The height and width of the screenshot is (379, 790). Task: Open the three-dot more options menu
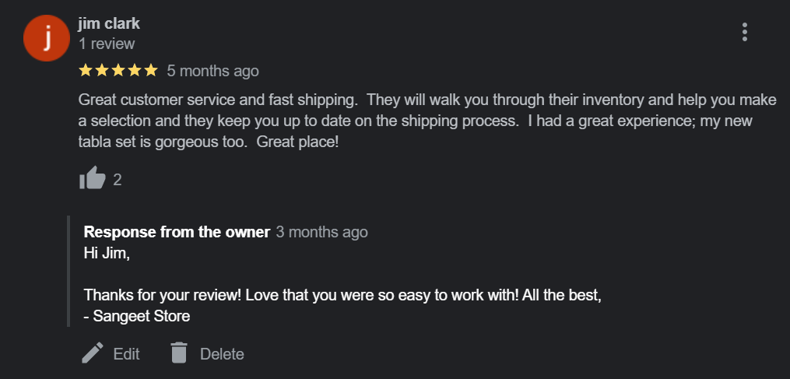(745, 32)
